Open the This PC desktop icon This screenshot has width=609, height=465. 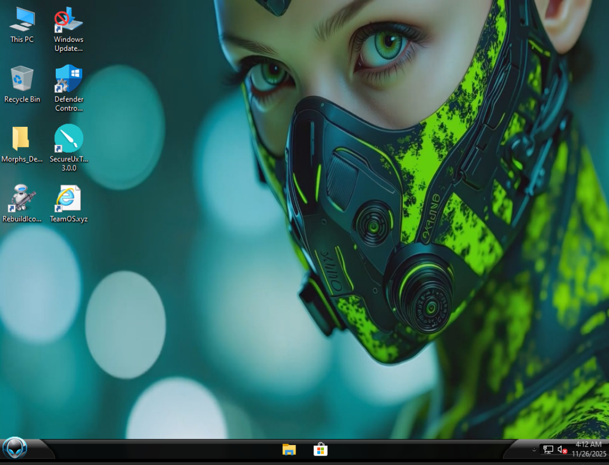point(22,25)
